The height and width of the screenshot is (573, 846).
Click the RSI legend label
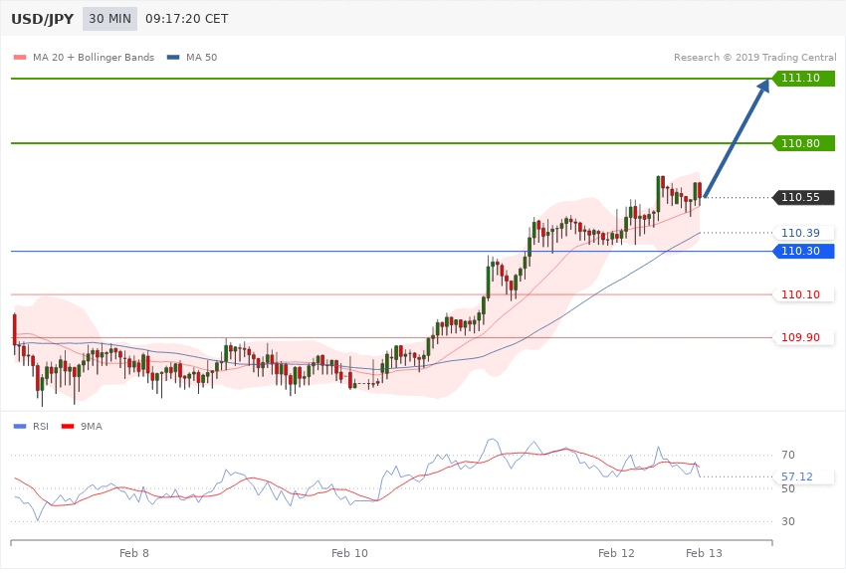coord(41,427)
